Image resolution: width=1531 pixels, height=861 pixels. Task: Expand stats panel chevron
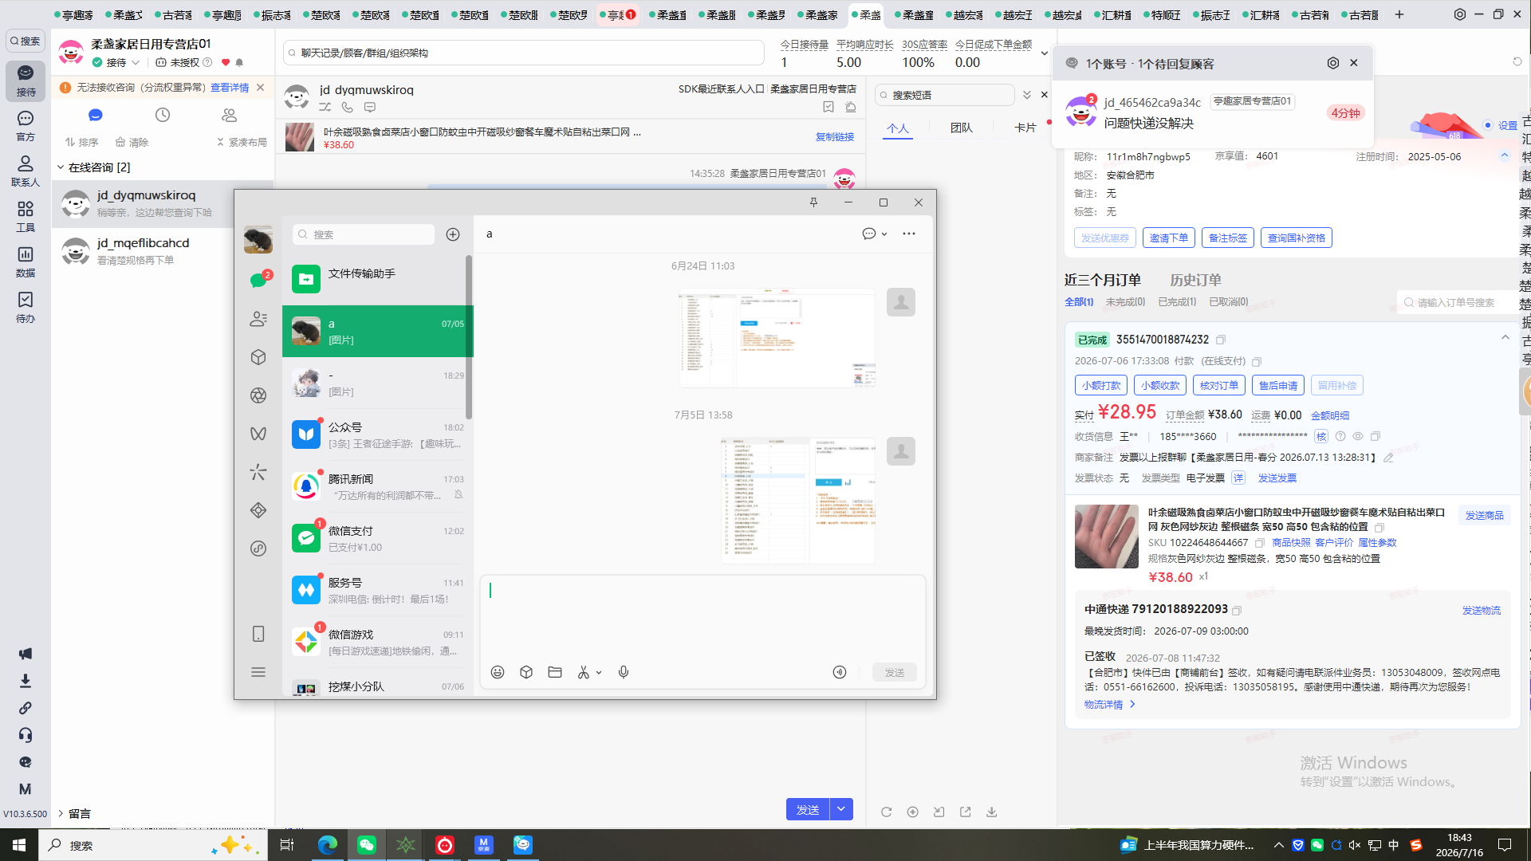click(x=1044, y=53)
